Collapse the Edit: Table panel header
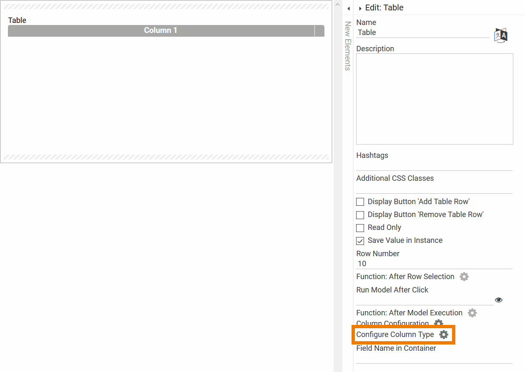The height and width of the screenshot is (372, 525). pos(360,8)
